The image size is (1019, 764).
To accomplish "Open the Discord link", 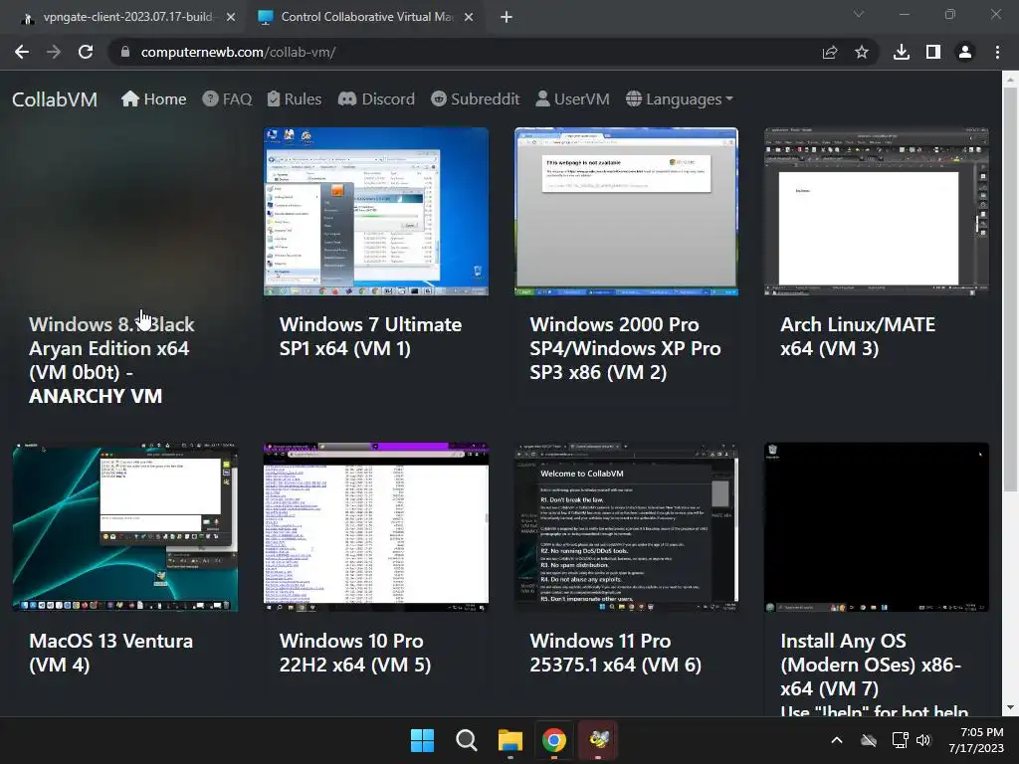I will (376, 98).
